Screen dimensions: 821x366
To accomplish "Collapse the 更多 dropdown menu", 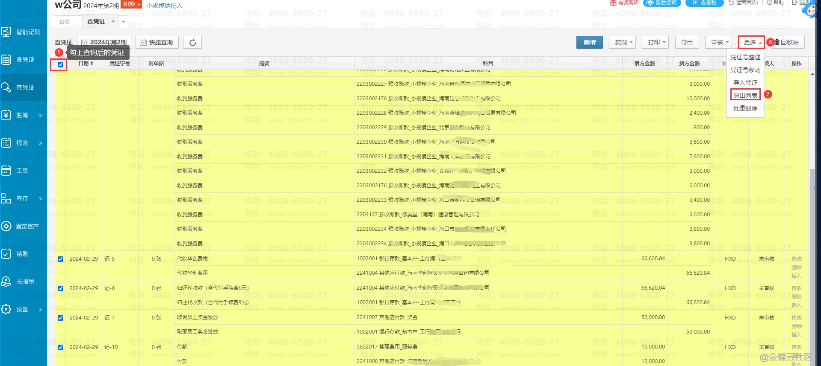I will 751,42.
